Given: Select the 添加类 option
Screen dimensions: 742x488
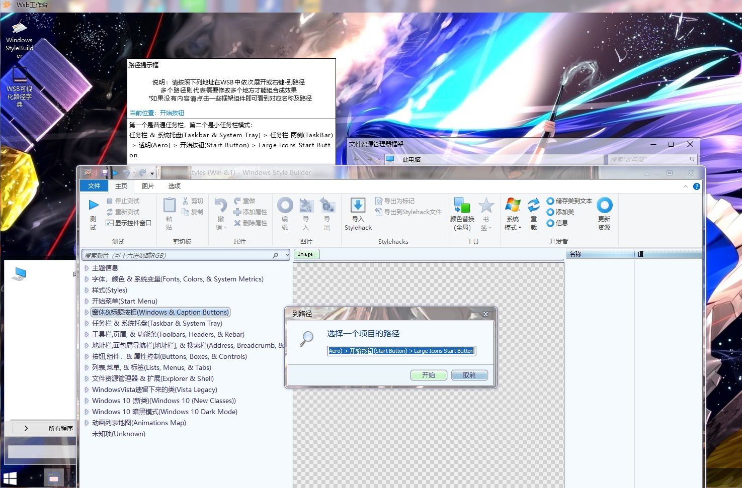Looking at the screenshot, I should [x=560, y=212].
